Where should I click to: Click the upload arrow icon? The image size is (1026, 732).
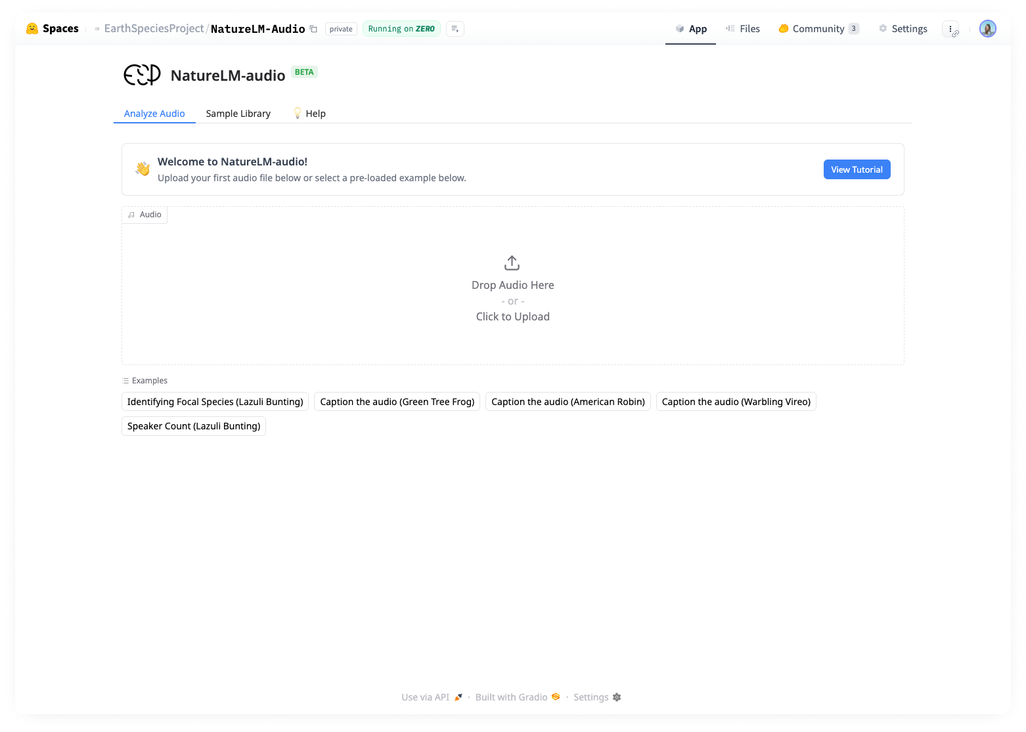512,263
